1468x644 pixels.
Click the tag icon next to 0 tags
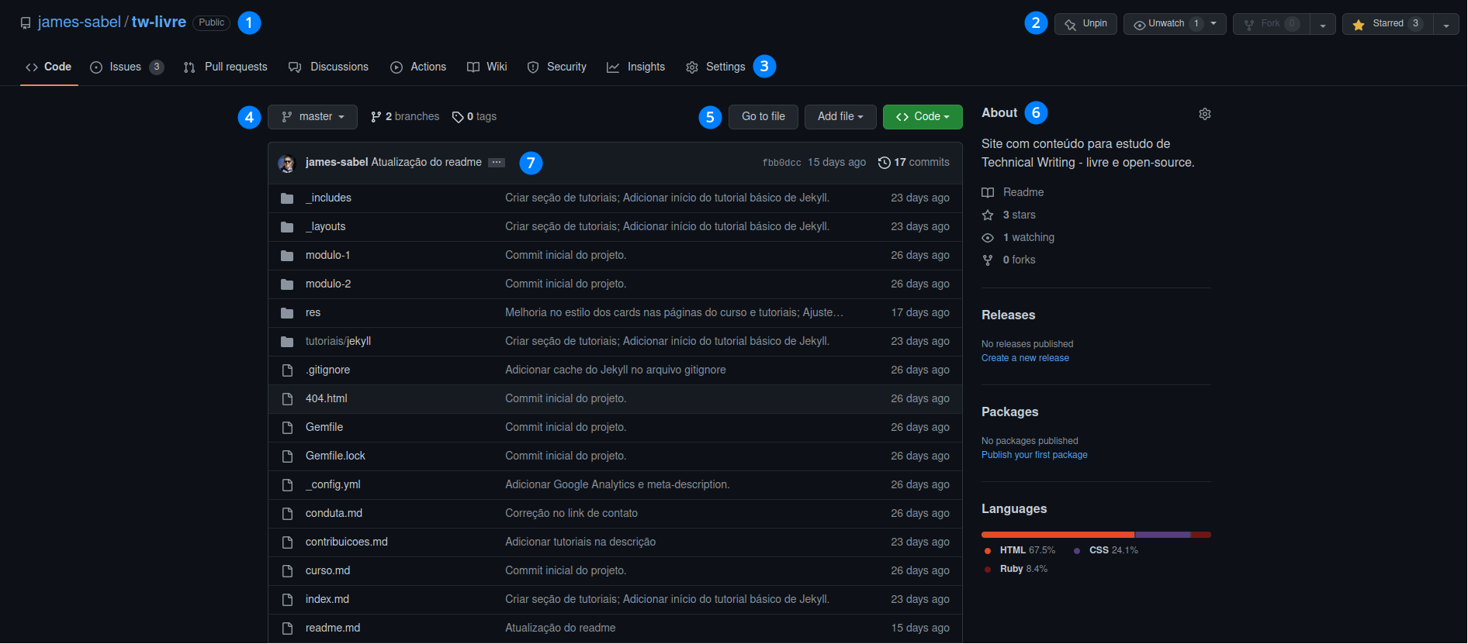458,117
